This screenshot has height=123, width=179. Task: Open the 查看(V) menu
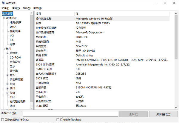27,8
